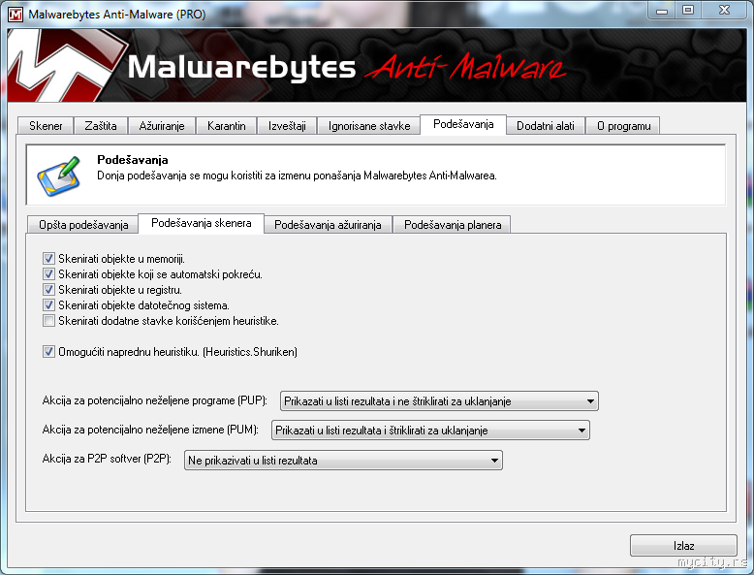Switch to Podešavanja ažuriranja sub-tab
The height and width of the screenshot is (575, 754).
[x=328, y=225]
